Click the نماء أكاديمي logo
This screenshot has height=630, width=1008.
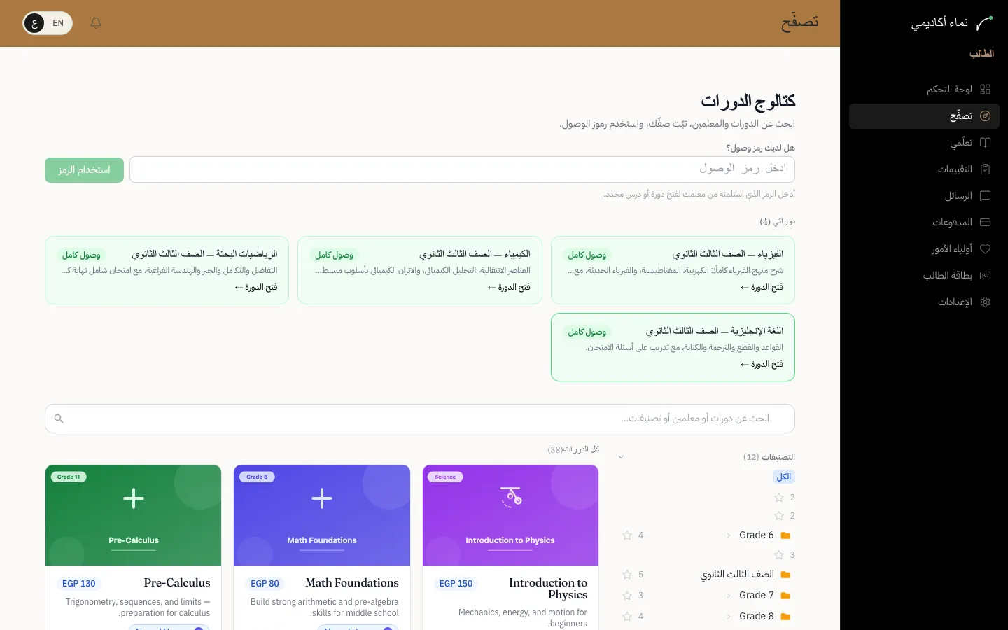(952, 23)
